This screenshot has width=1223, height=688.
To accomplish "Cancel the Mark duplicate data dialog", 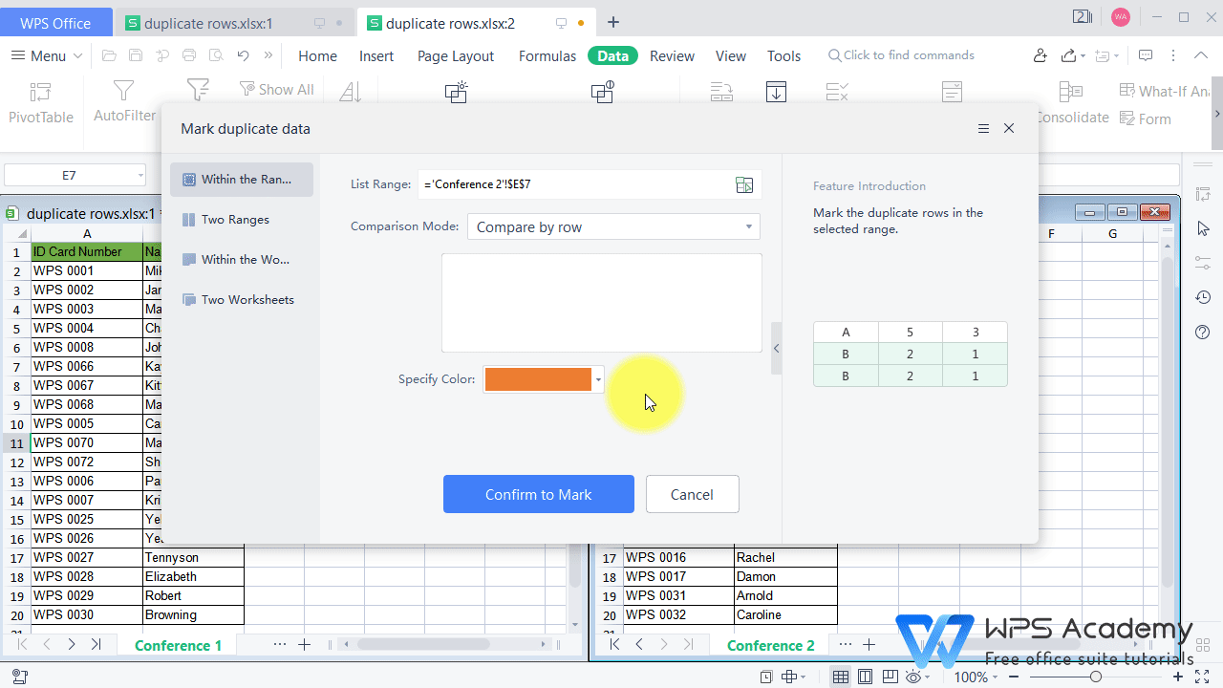I will [692, 494].
